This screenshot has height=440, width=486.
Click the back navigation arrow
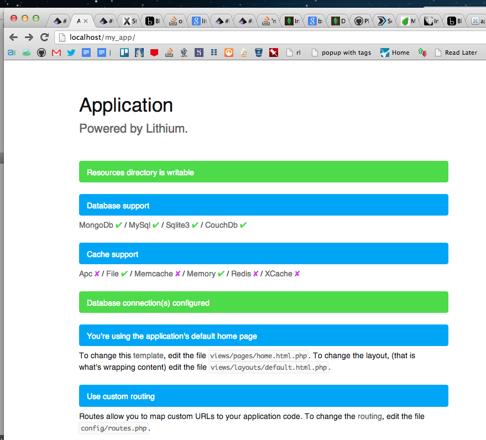click(13, 37)
